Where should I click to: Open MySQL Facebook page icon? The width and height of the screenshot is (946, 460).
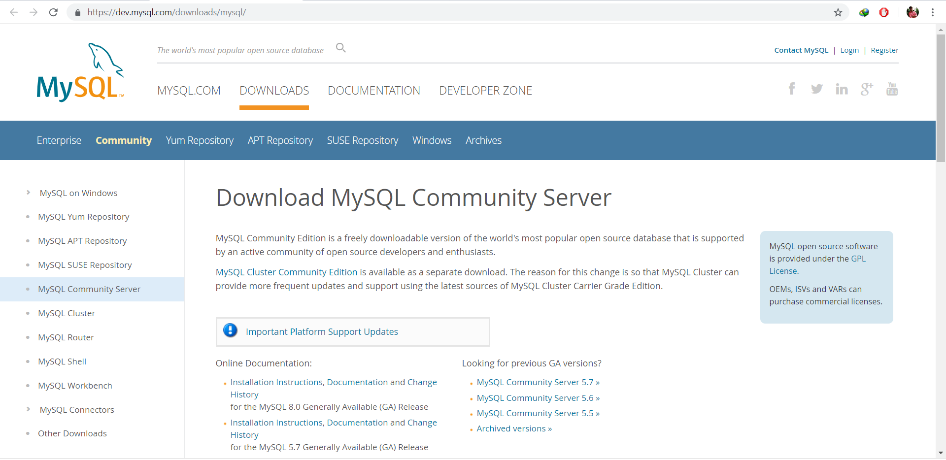792,89
